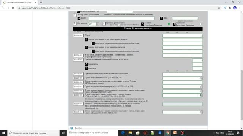Viewport: 243px width, 136px height.
Task: Bookmark this page with the star icon
Action: pyautogui.click(x=219, y=8)
